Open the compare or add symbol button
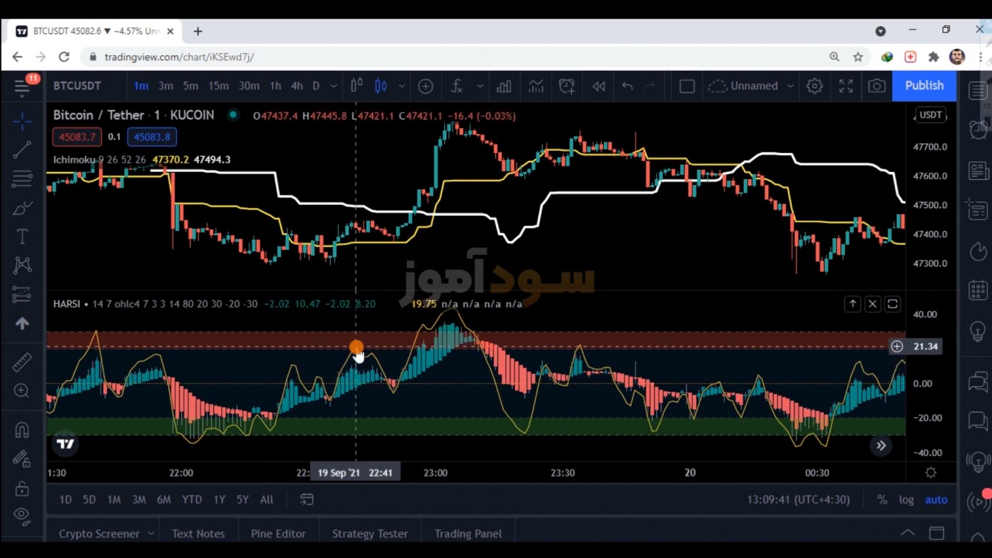The width and height of the screenshot is (992, 558). pos(425,86)
